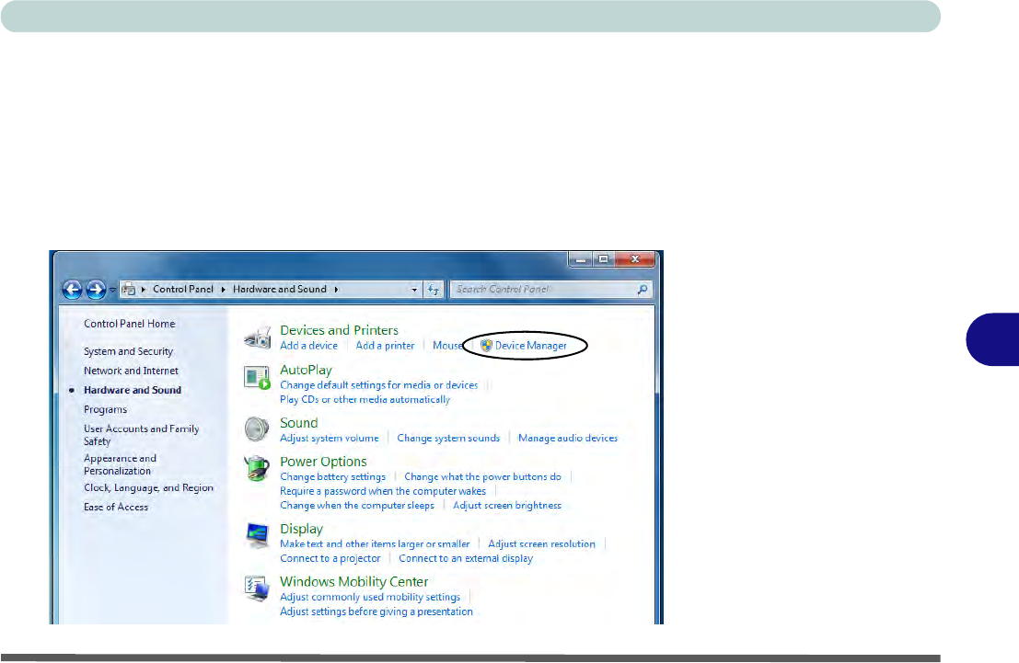Click the Sound speaker icon

(257, 429)
